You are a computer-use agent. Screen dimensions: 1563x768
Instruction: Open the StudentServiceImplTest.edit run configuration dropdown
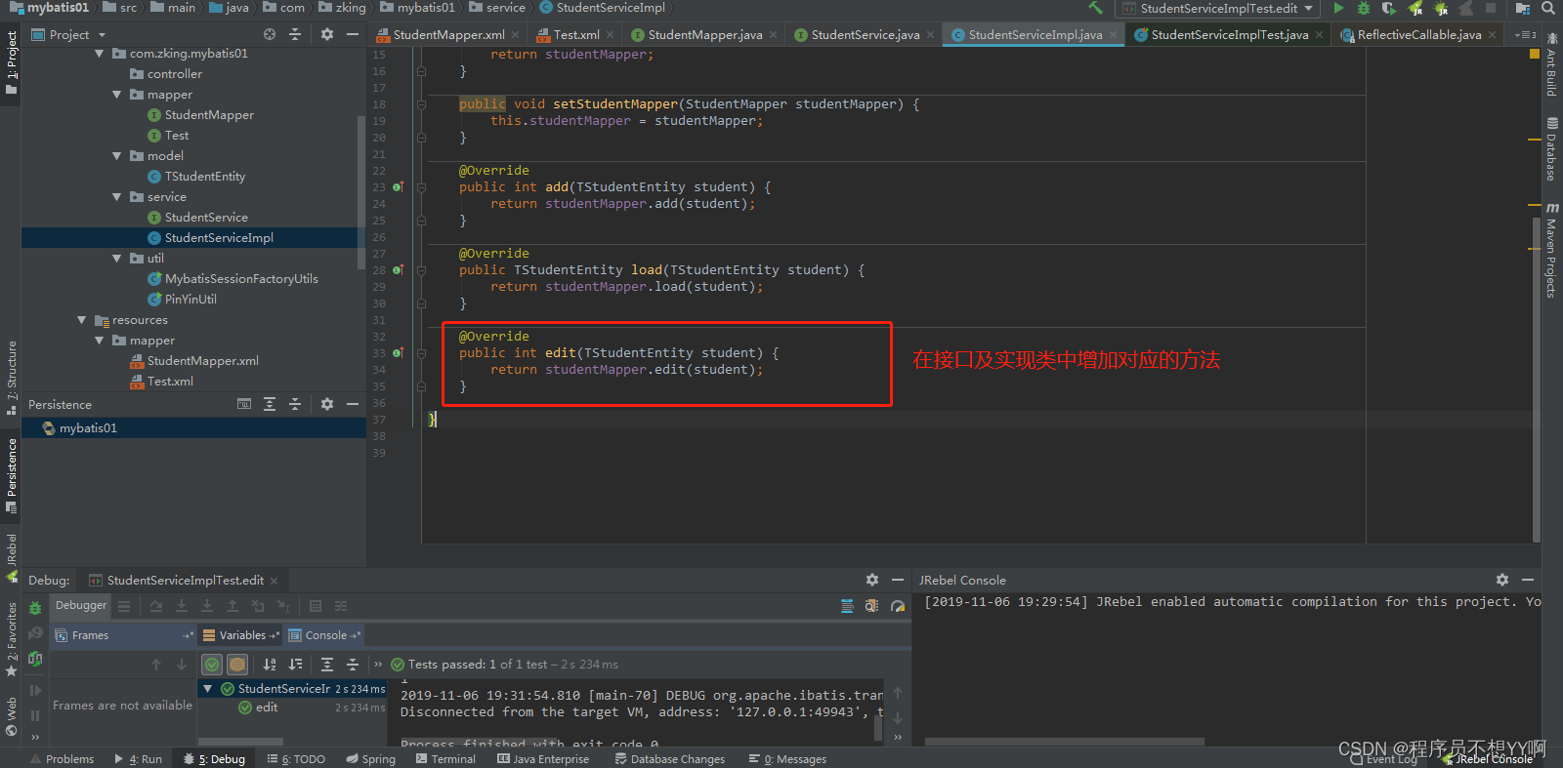pyautogui.click(x=1217, y=8)
